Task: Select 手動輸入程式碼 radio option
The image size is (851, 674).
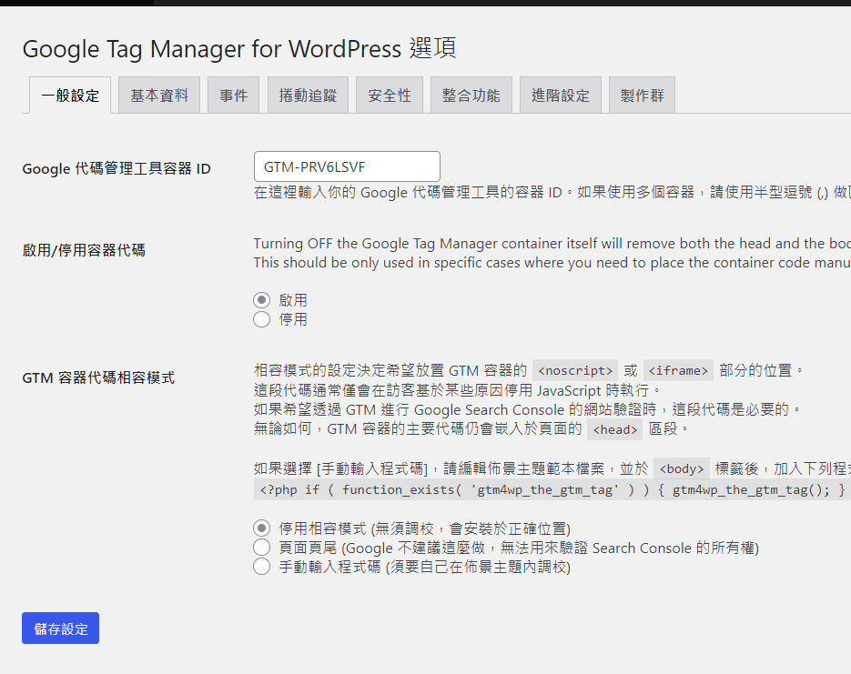Action: pos(261,568)
